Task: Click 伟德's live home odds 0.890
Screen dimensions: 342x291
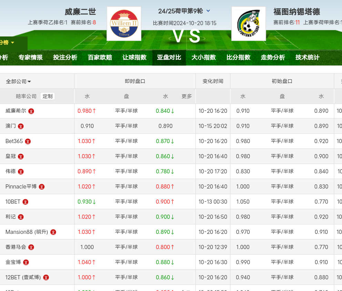Action: (x=87, y=171)
